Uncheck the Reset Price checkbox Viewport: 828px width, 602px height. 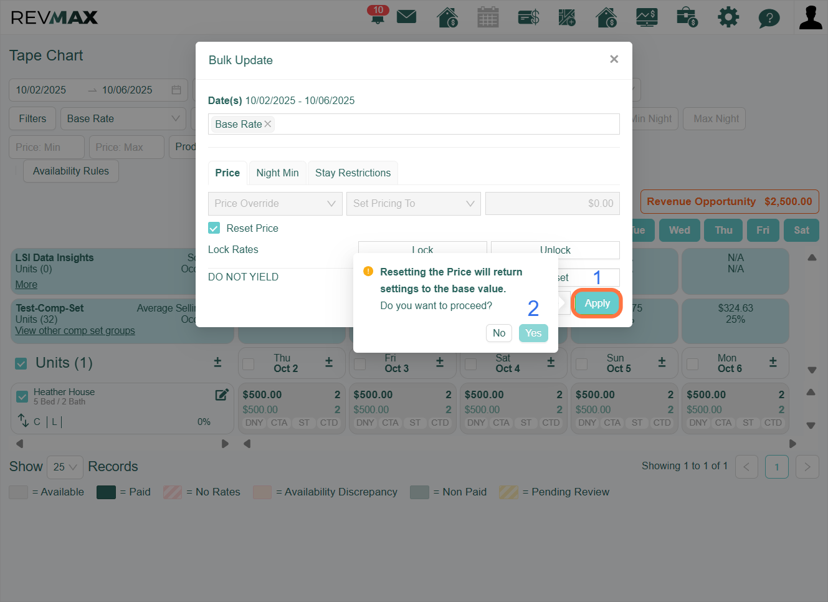(x=214, y=228)
